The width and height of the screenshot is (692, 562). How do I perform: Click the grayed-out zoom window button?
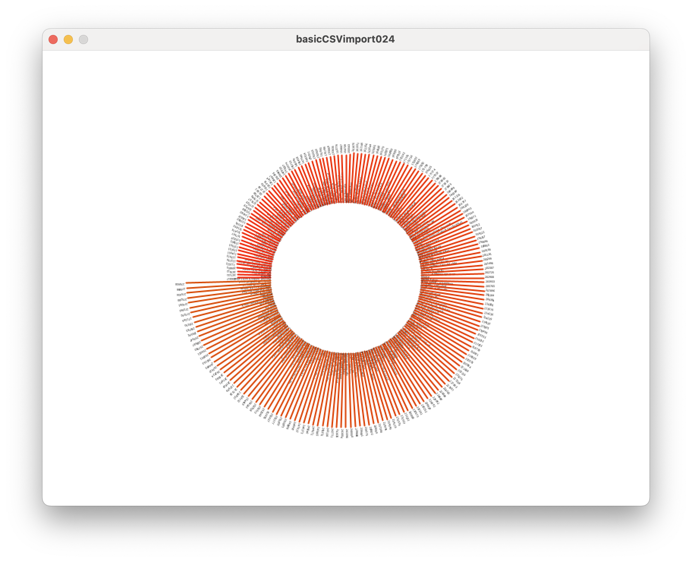pos(83,39)
